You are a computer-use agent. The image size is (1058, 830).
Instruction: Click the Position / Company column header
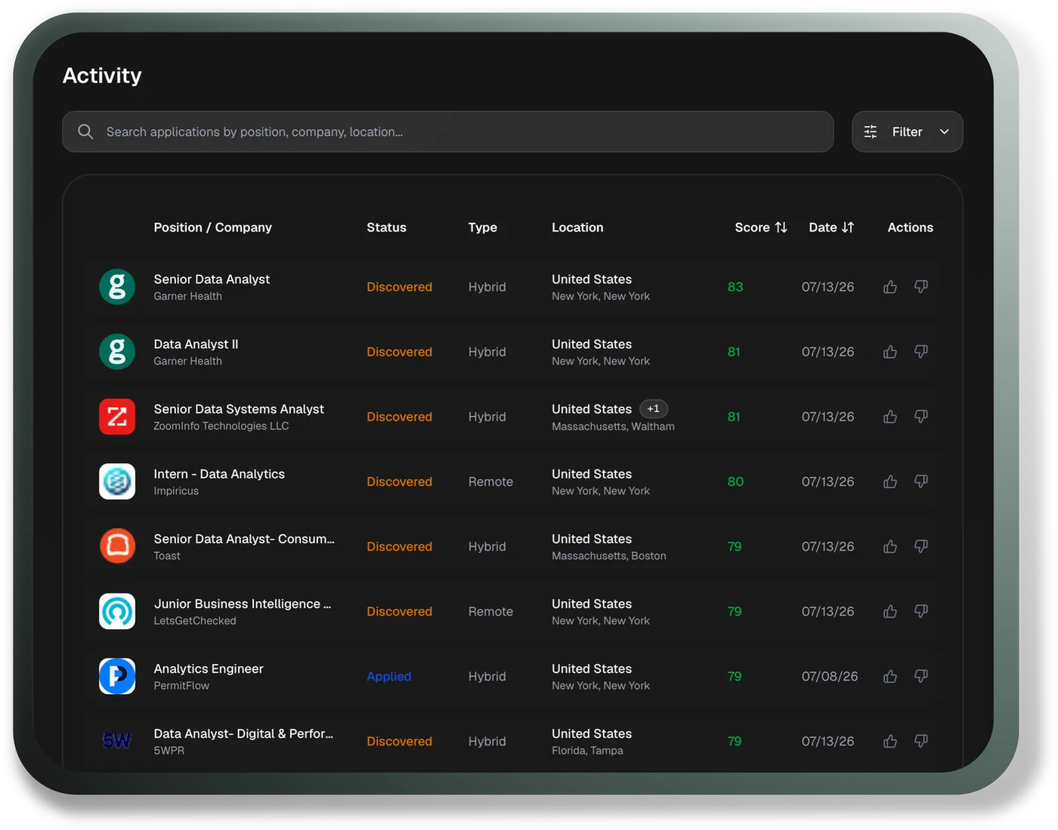click(212, 227)
